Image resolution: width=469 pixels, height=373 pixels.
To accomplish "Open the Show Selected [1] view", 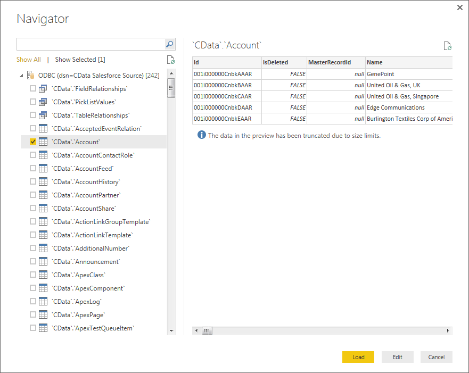I will pos(79,59).
